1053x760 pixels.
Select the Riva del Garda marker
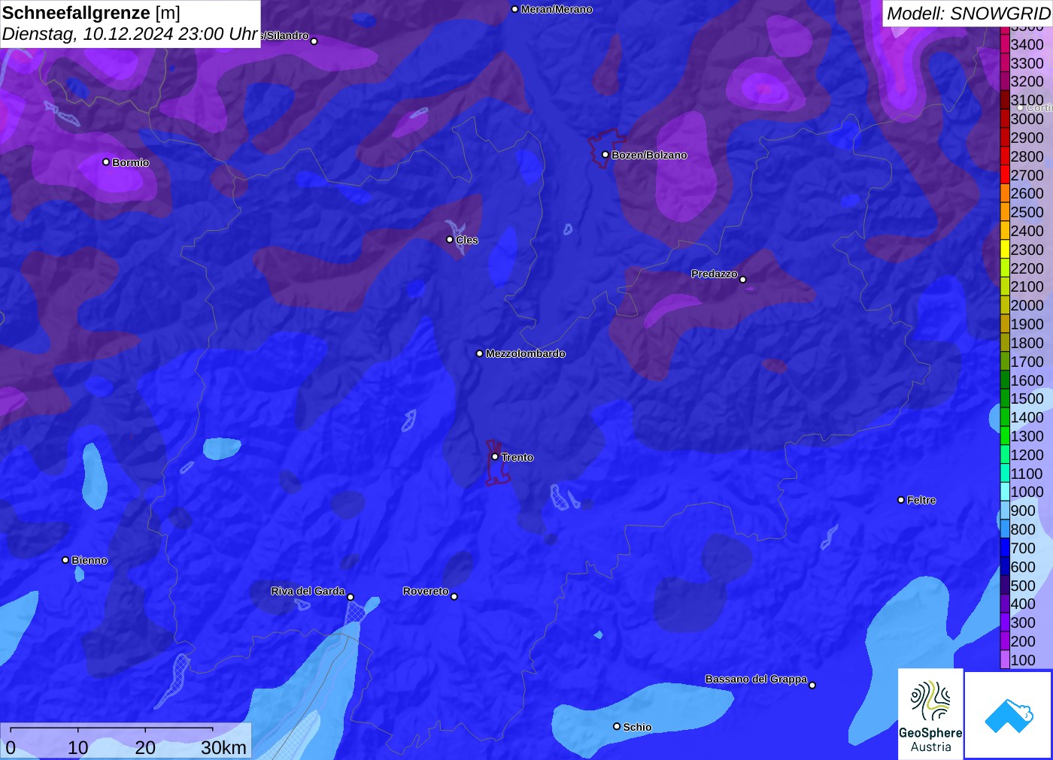350,597
